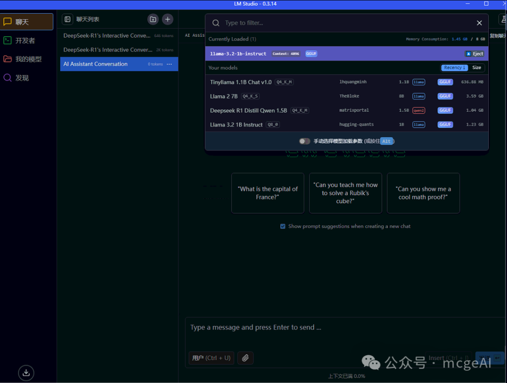This screenshot has width=507, height=383.
Task: Collapse the 聊天列表 sidebar panel icon
Action: click(68, 19)
